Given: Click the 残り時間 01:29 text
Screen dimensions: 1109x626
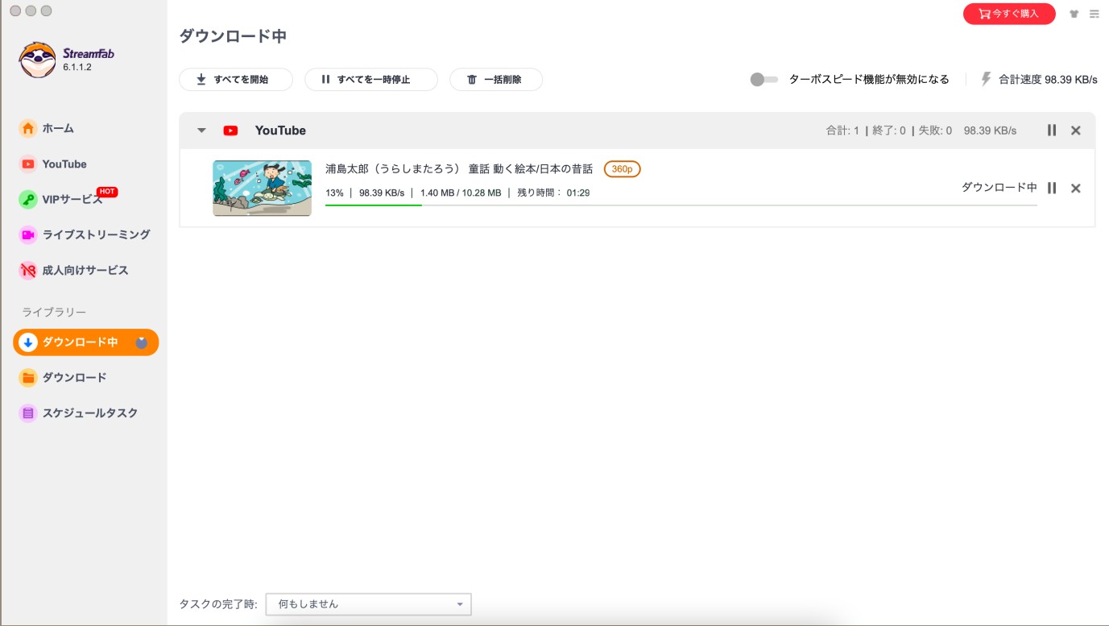Looking at the screenshot, I should pyautogui.click(x=553, y=193).
